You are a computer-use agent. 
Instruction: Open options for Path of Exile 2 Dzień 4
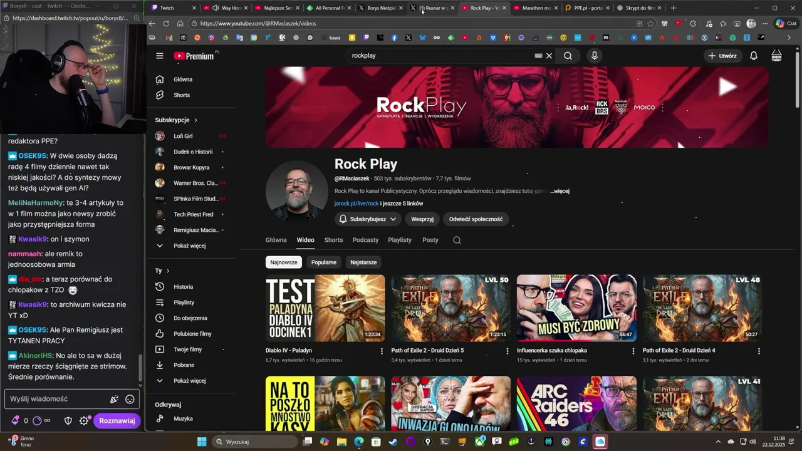click(x=759, y=351)
